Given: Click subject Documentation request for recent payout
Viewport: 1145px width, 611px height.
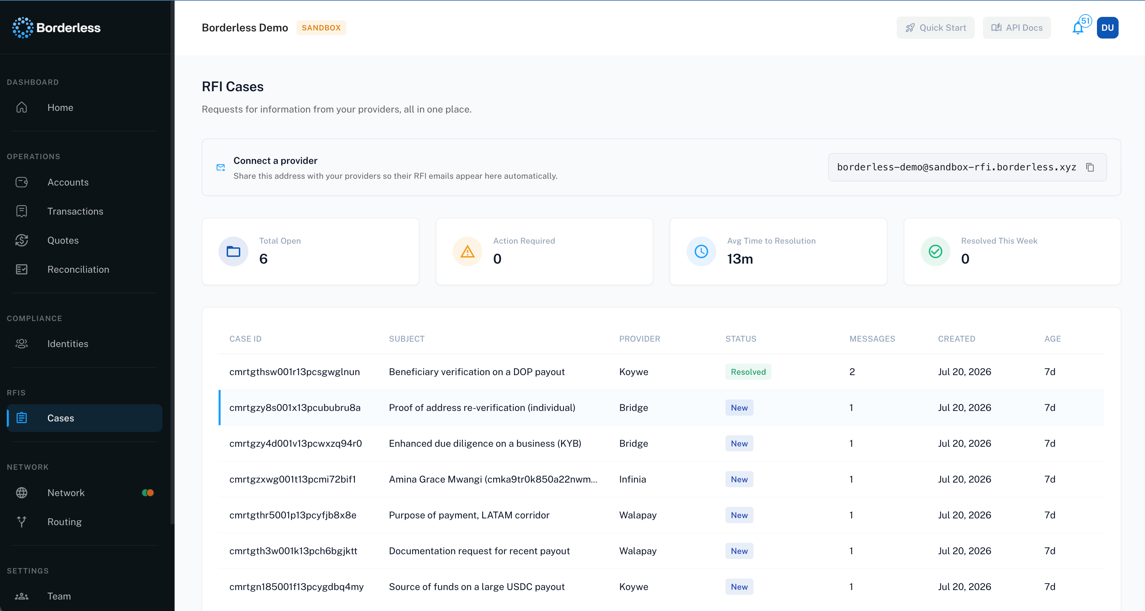Looking at the screenshot, I should [x=479, y=551].
